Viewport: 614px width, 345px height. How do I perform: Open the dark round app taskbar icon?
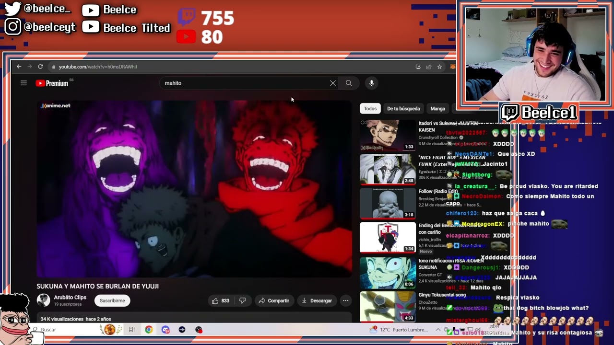[x=182, y=330]
